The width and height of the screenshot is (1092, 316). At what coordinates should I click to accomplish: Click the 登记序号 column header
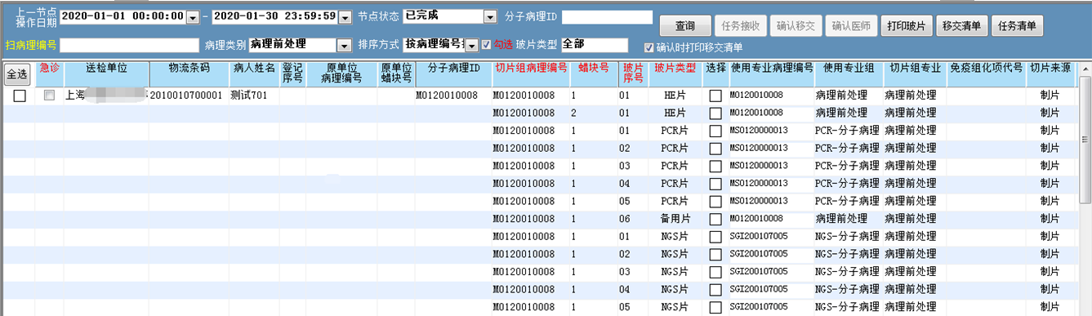coord(292,73)
